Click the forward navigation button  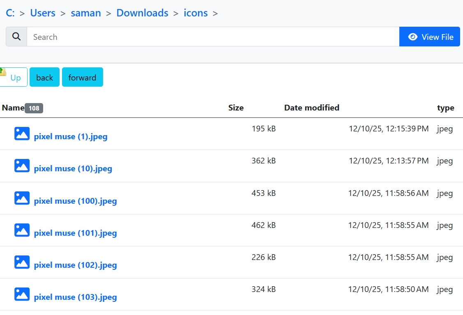coord(82,77)
